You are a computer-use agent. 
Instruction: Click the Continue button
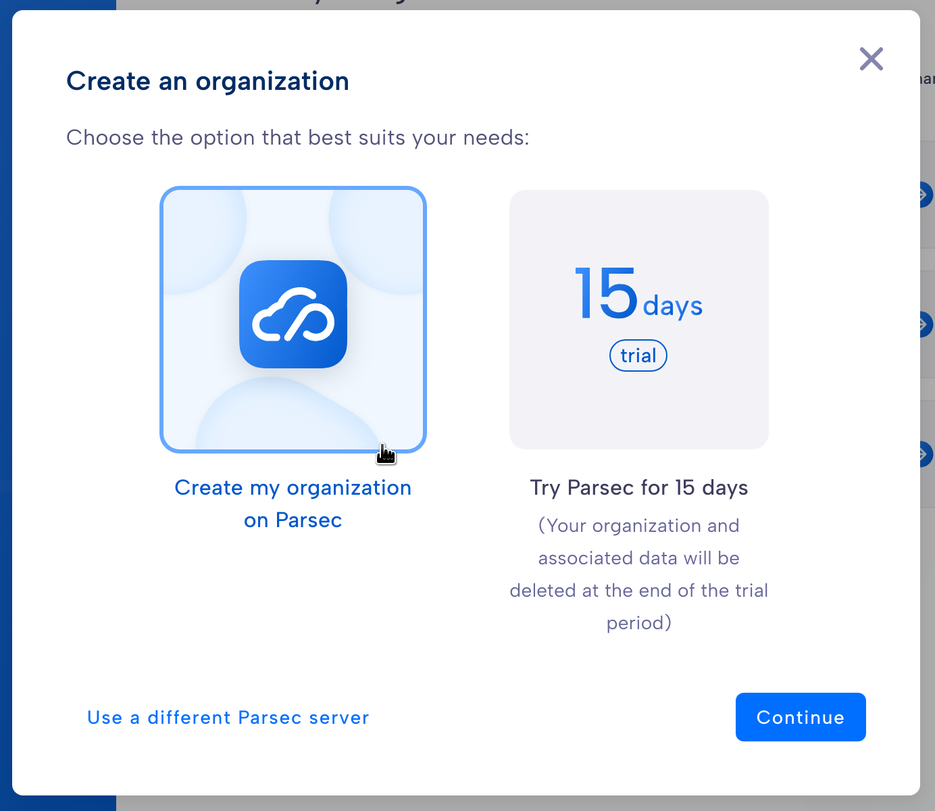pyautogui.click(x=801, y=717)
